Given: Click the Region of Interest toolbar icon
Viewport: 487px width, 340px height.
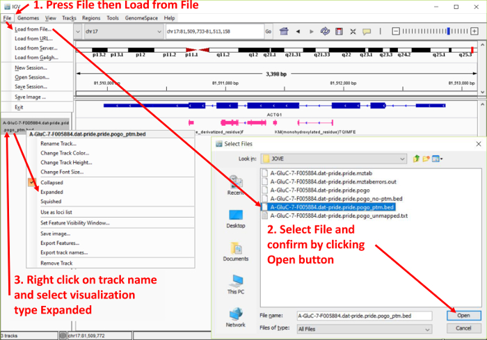Looking at the screenshot, I should coord(339,31).
